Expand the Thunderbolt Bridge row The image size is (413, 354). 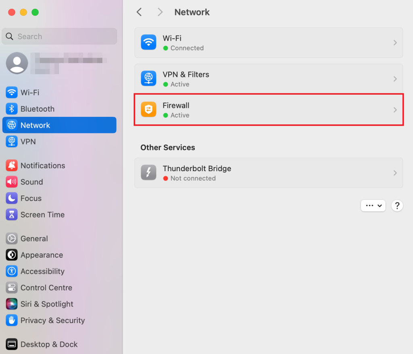click(395, 173)
